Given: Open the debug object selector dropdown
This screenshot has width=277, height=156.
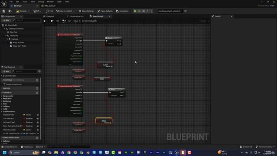Looking at the screenshot, I should pos(170,11).
